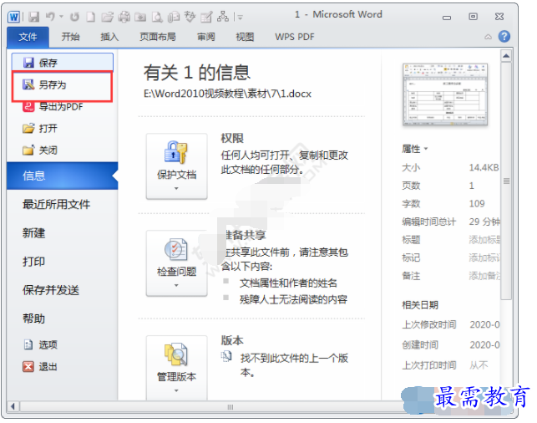Click the 添加标题 field next to 标题

(484, 240)
